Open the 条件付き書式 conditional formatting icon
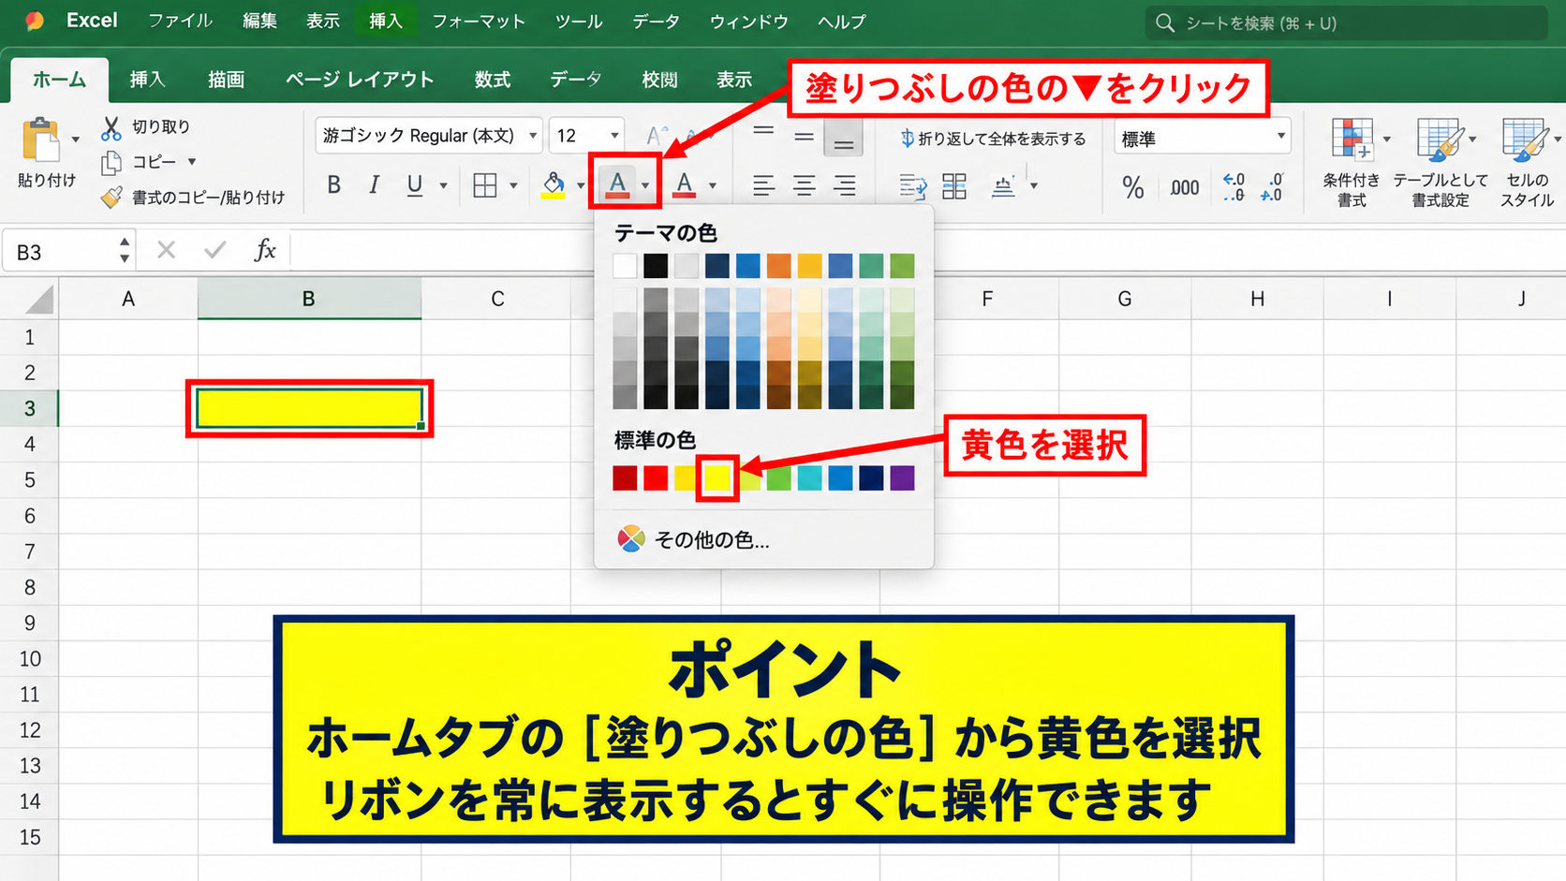 [x=1352, y=140]
